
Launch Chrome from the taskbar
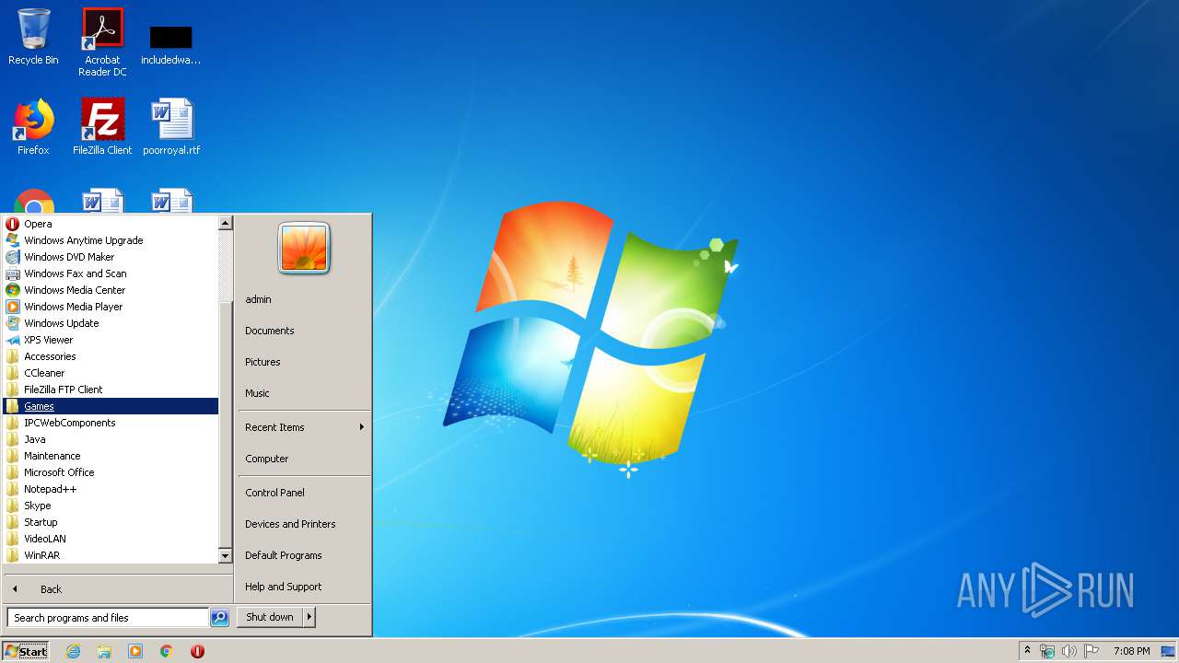pyautogui.click(x=167, y=651)
